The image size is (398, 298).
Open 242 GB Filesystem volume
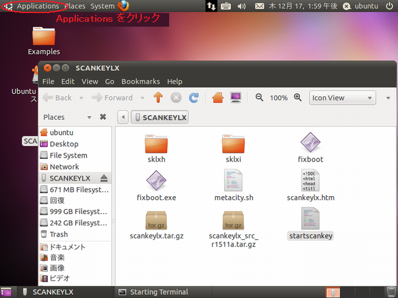75,223
